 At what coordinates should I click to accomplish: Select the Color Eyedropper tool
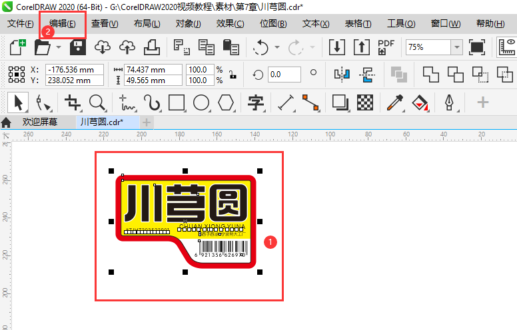[395, 102]
